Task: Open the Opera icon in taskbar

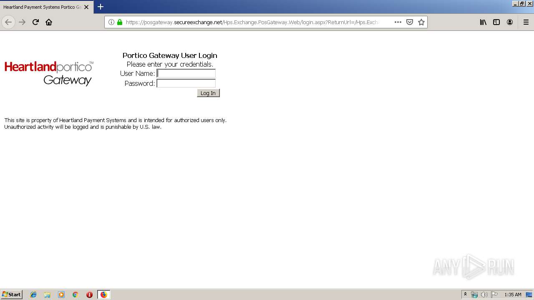Action: point(89,295)
